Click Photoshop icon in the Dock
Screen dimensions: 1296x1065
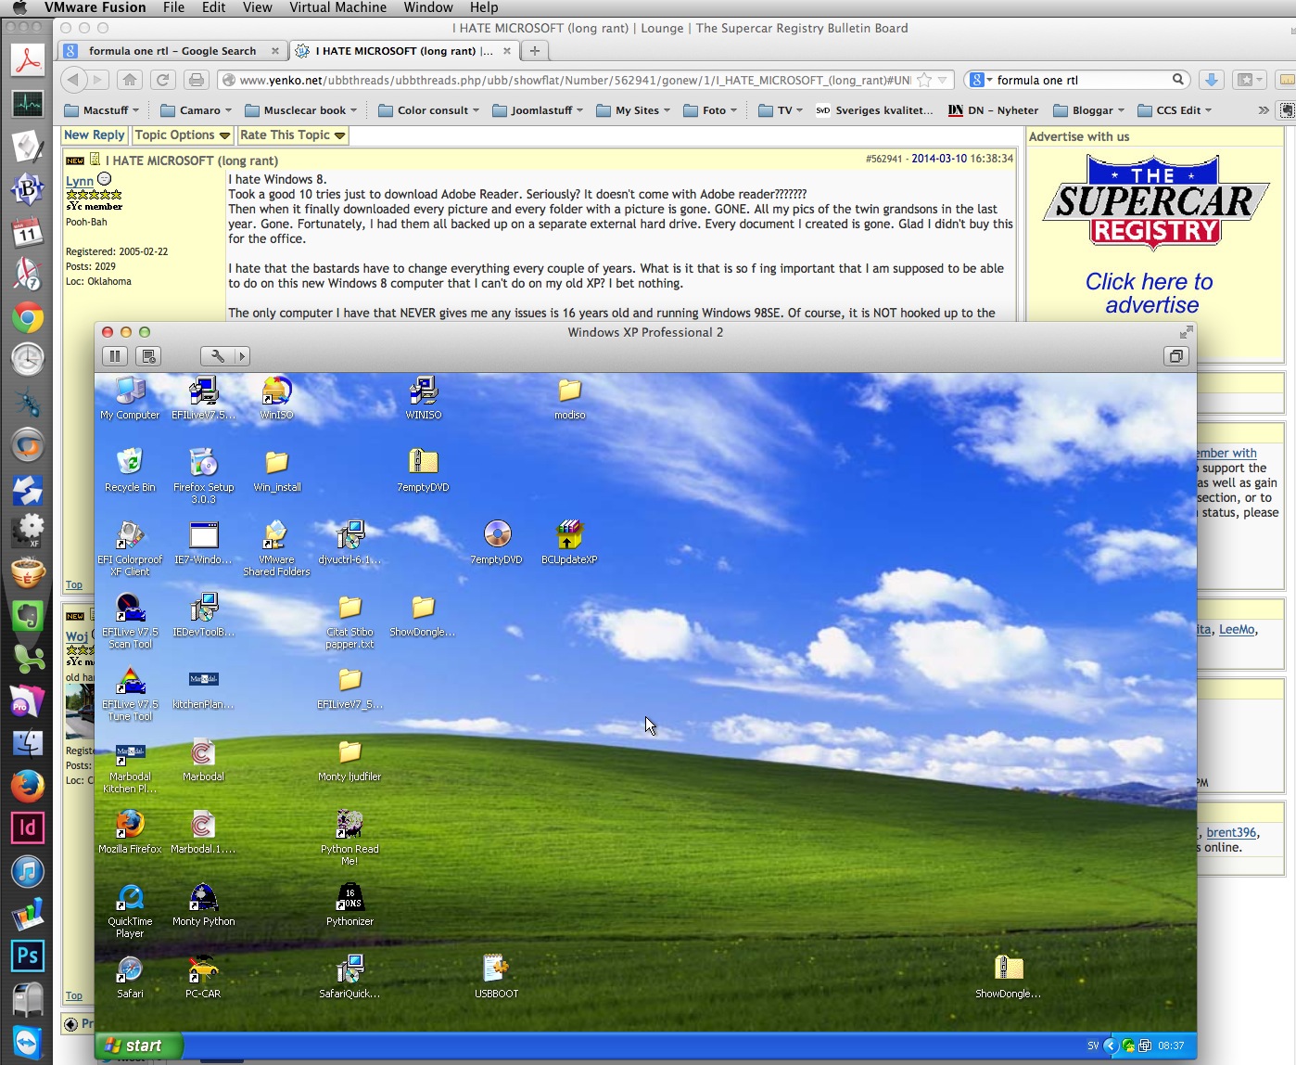pyautogui.click(x=28, y=955)
